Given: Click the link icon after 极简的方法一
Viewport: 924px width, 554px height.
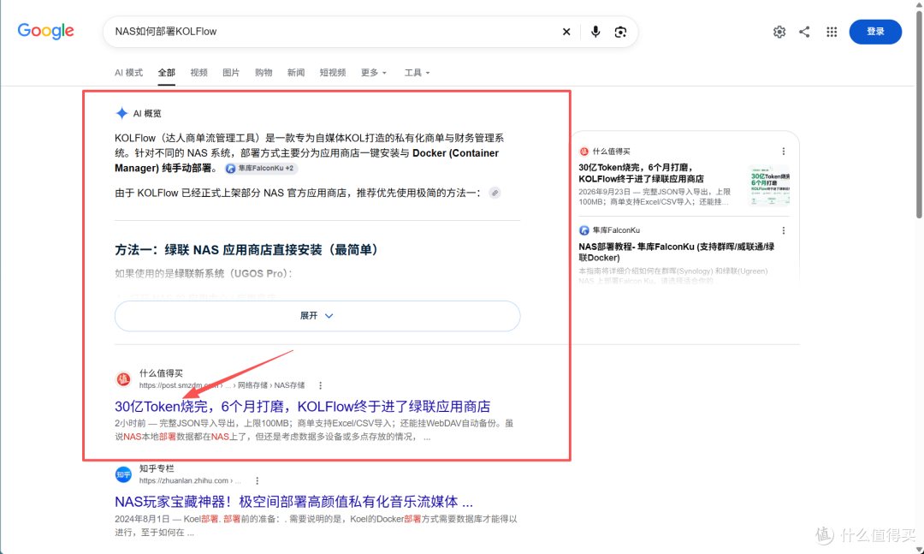Looking at the screenshot, I should (495, 193).
